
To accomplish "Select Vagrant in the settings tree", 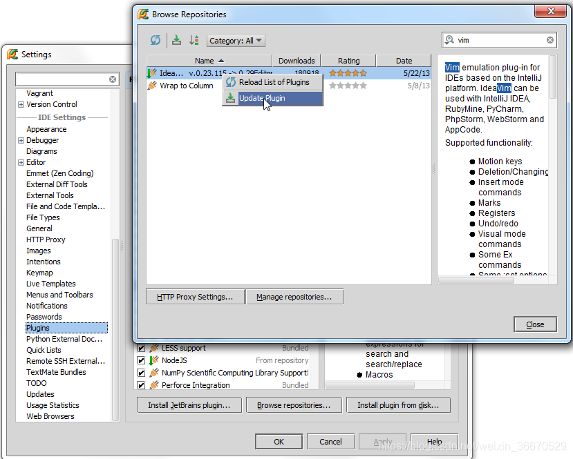I will [39, 93].
